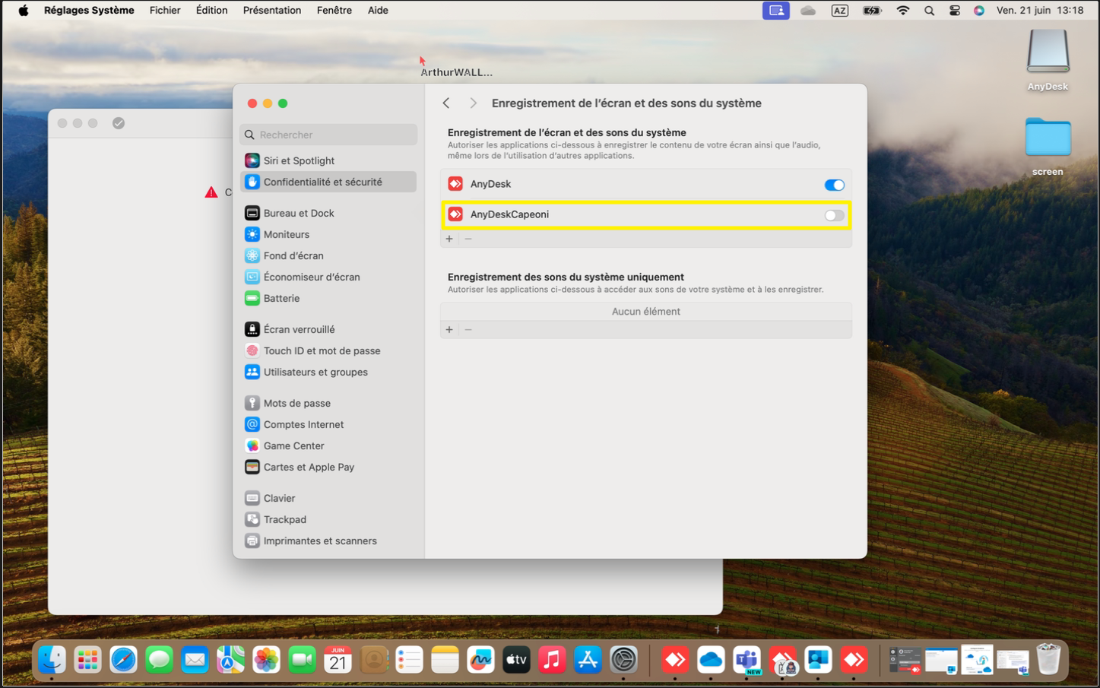This screenshot has width=1100, height=688.
Task: Click the red warning triangle in background window
Action: tap(211, 192)
